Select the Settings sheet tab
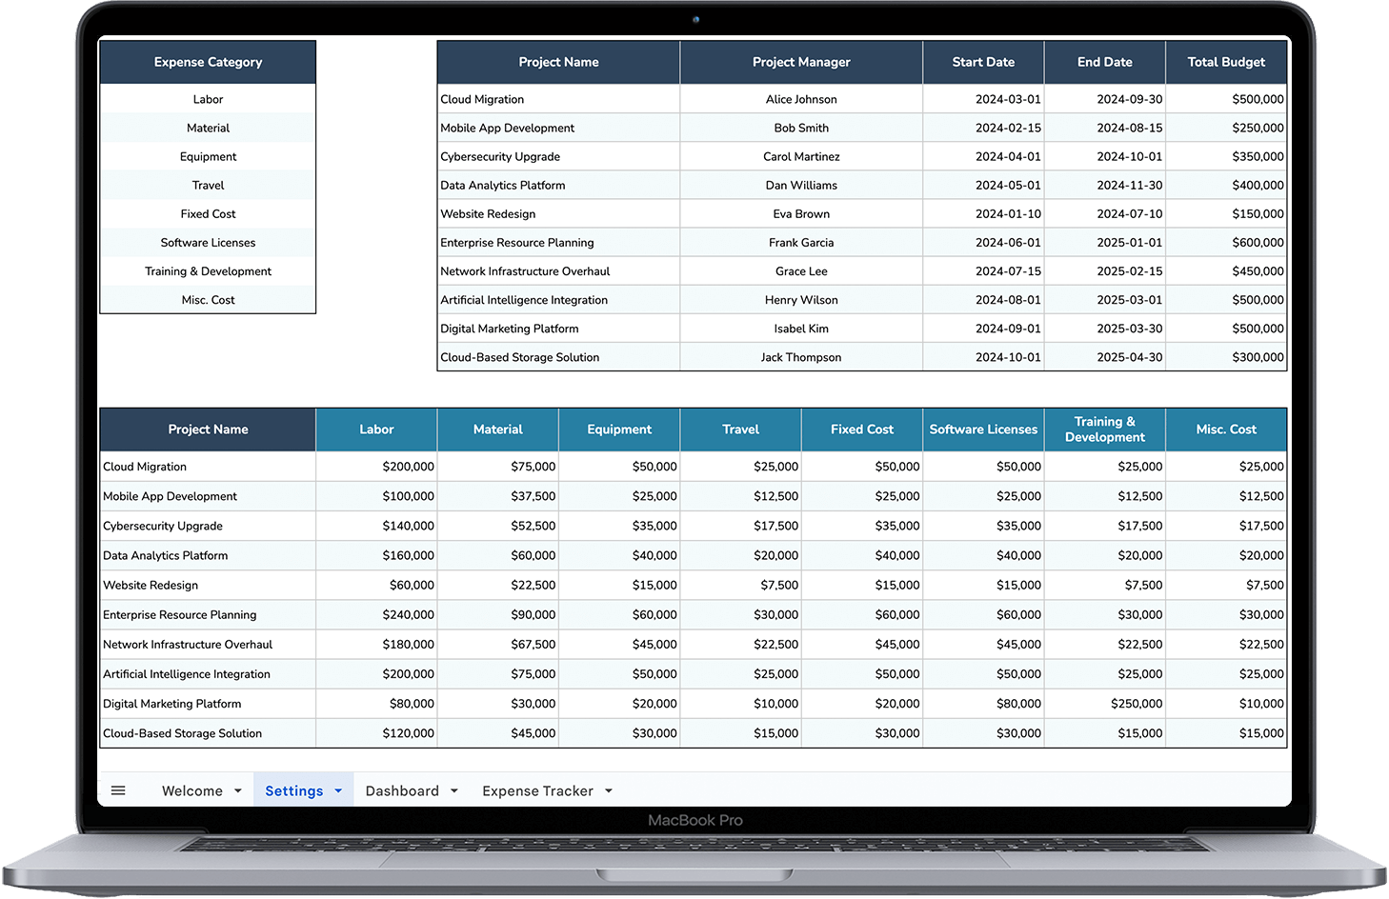This screenshot has height=899, width=1389. (294, 790)
